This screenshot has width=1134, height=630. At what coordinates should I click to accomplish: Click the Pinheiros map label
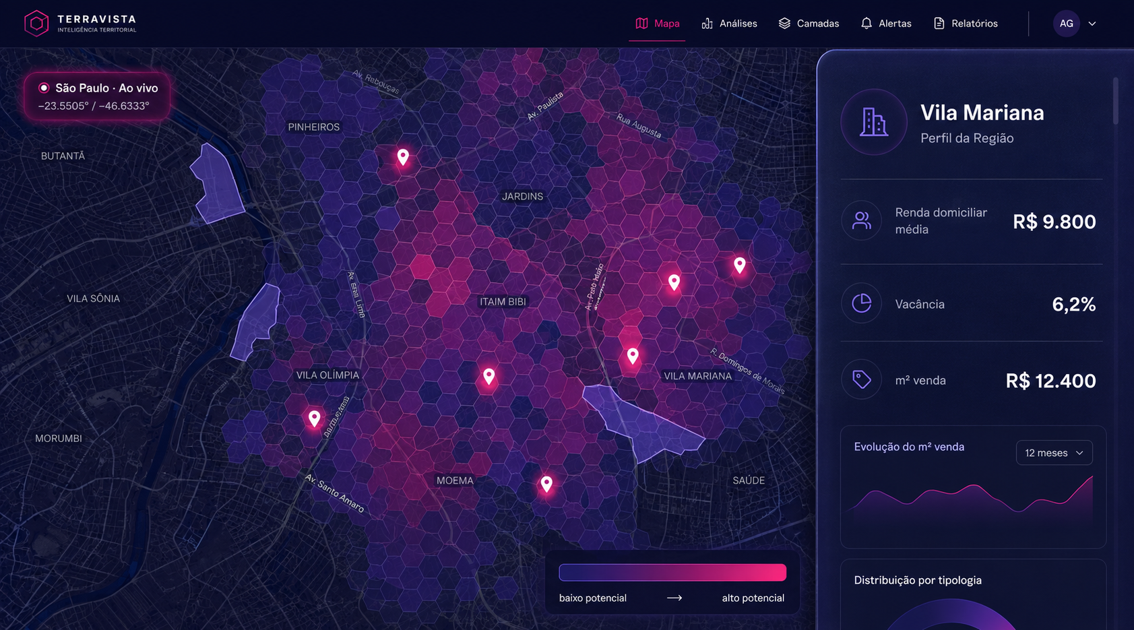[314, 127]
